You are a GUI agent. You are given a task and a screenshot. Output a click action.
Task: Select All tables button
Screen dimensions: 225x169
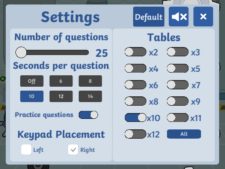pos(184,134)
